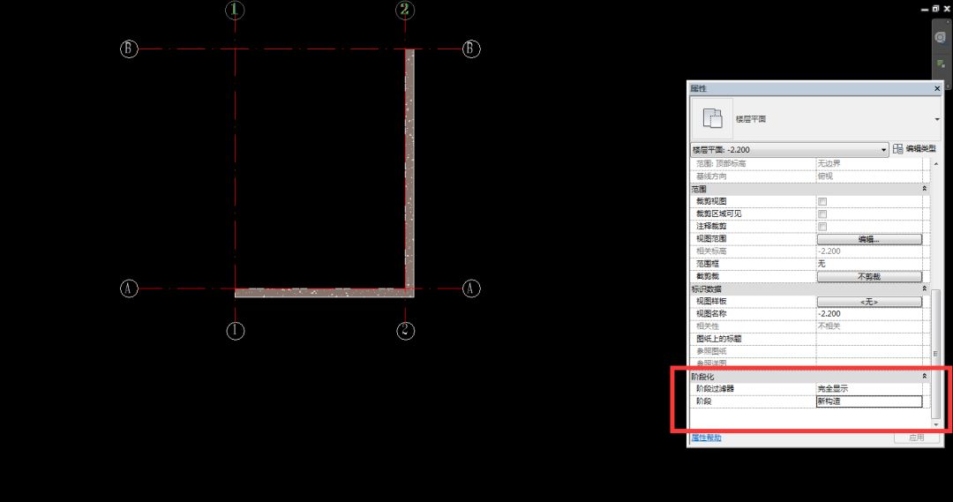Select the 裁剪视图 row label

(711, 201)
